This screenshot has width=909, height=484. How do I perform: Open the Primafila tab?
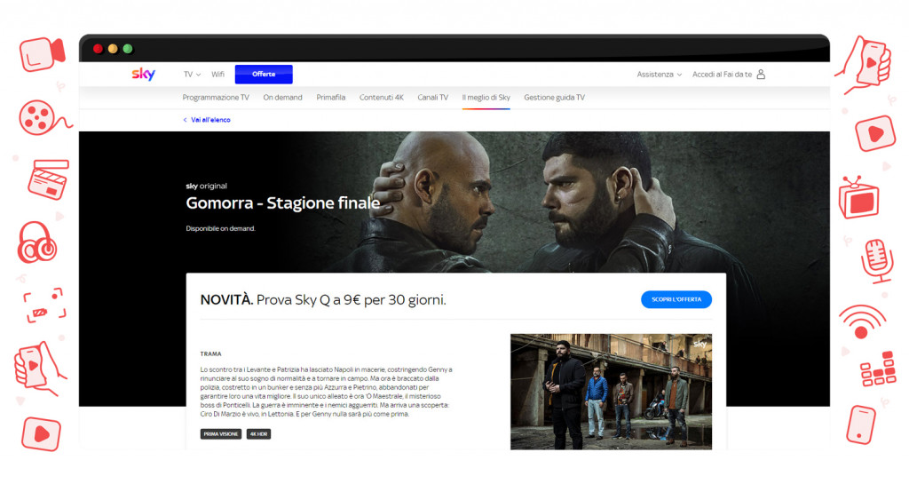pyautogui.click(x=330, y=98)
